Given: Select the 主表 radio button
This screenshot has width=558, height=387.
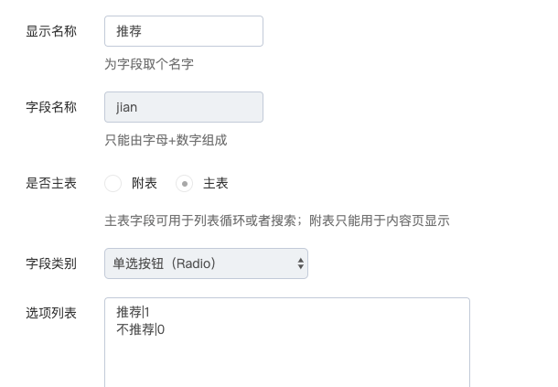Looking at the screenshot, I should 185,183.
